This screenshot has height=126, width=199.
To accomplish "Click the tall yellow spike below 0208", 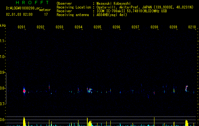I will coord(154,122).
